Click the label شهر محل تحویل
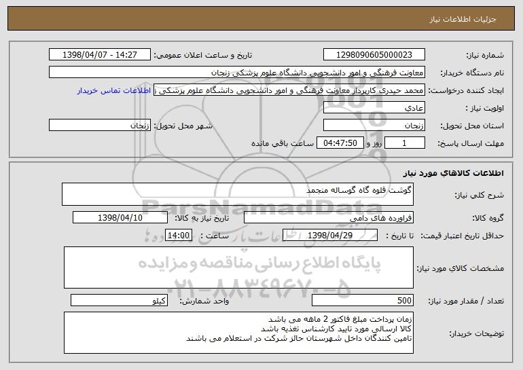The image size is (523, 370). tap(183, 126)
